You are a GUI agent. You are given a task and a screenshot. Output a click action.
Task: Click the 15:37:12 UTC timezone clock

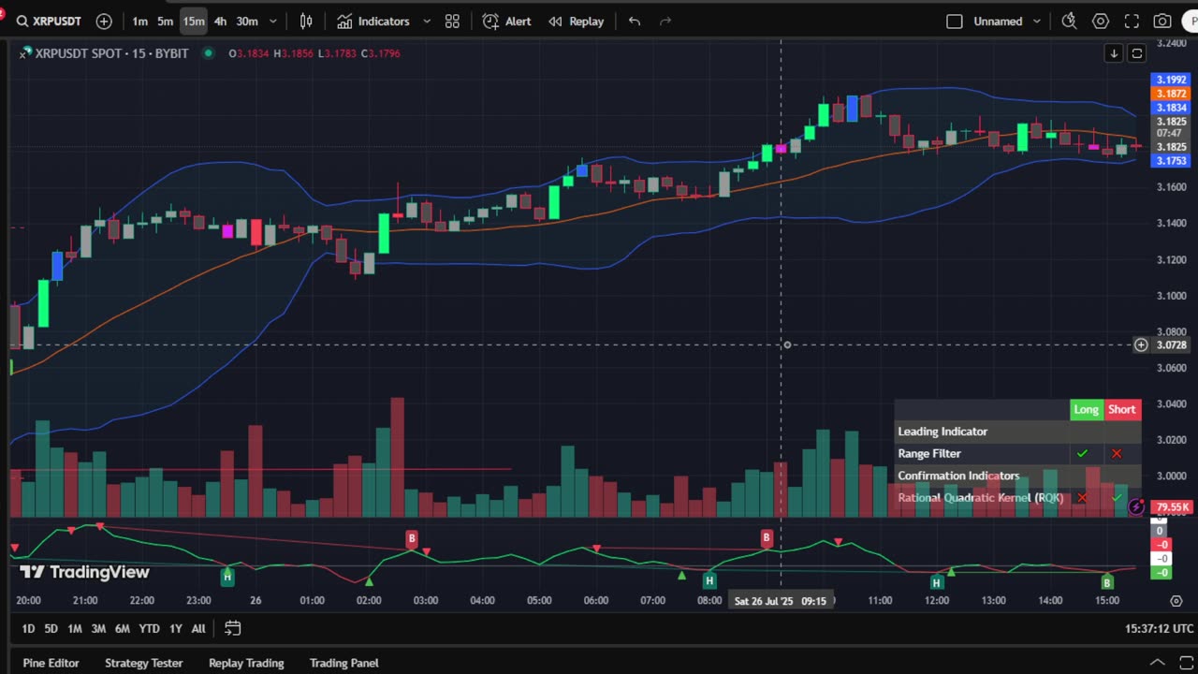click(1159, 629)
